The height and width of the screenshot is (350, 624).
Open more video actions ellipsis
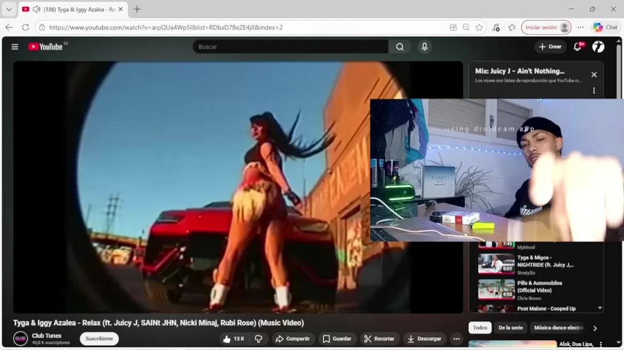(x=456, y=339)
